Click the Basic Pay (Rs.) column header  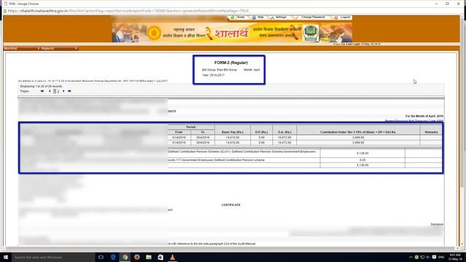pyautogui.click(x=232, y=132)
